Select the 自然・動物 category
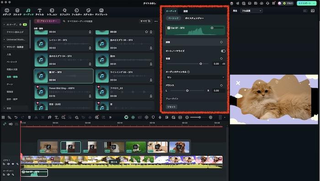Image resolution: width=320 pixels, height=181 pixels. pyautogui.click(x=12, y=77)
